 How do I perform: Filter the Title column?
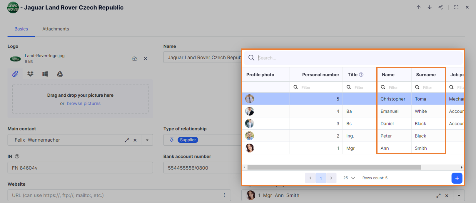pyautogui.click(x=360, y=87)
